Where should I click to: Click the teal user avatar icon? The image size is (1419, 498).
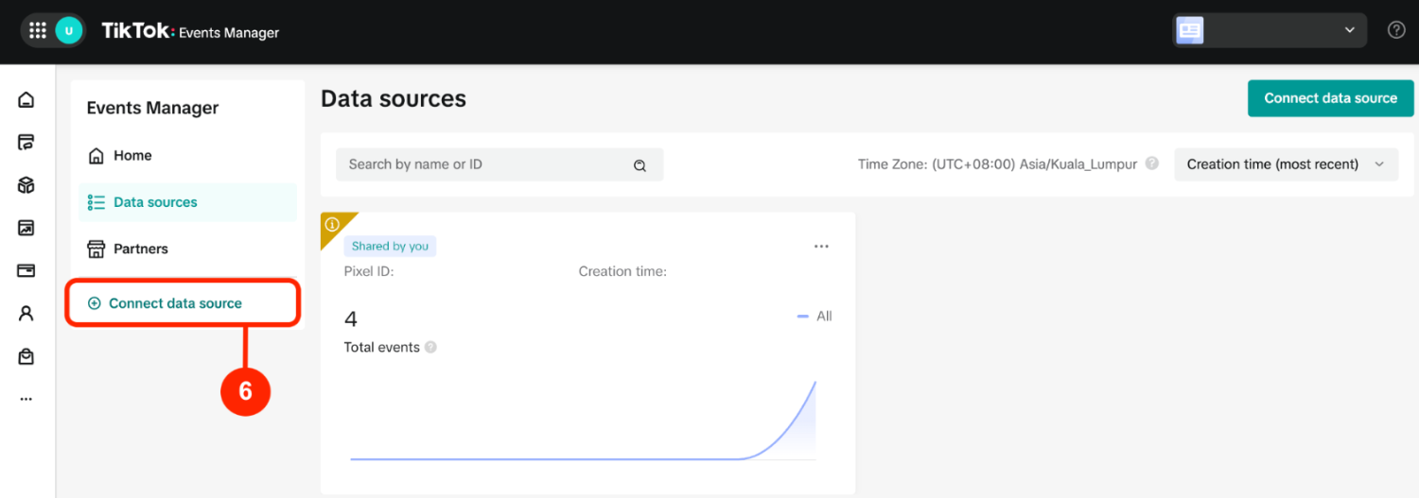coord(68,31)
